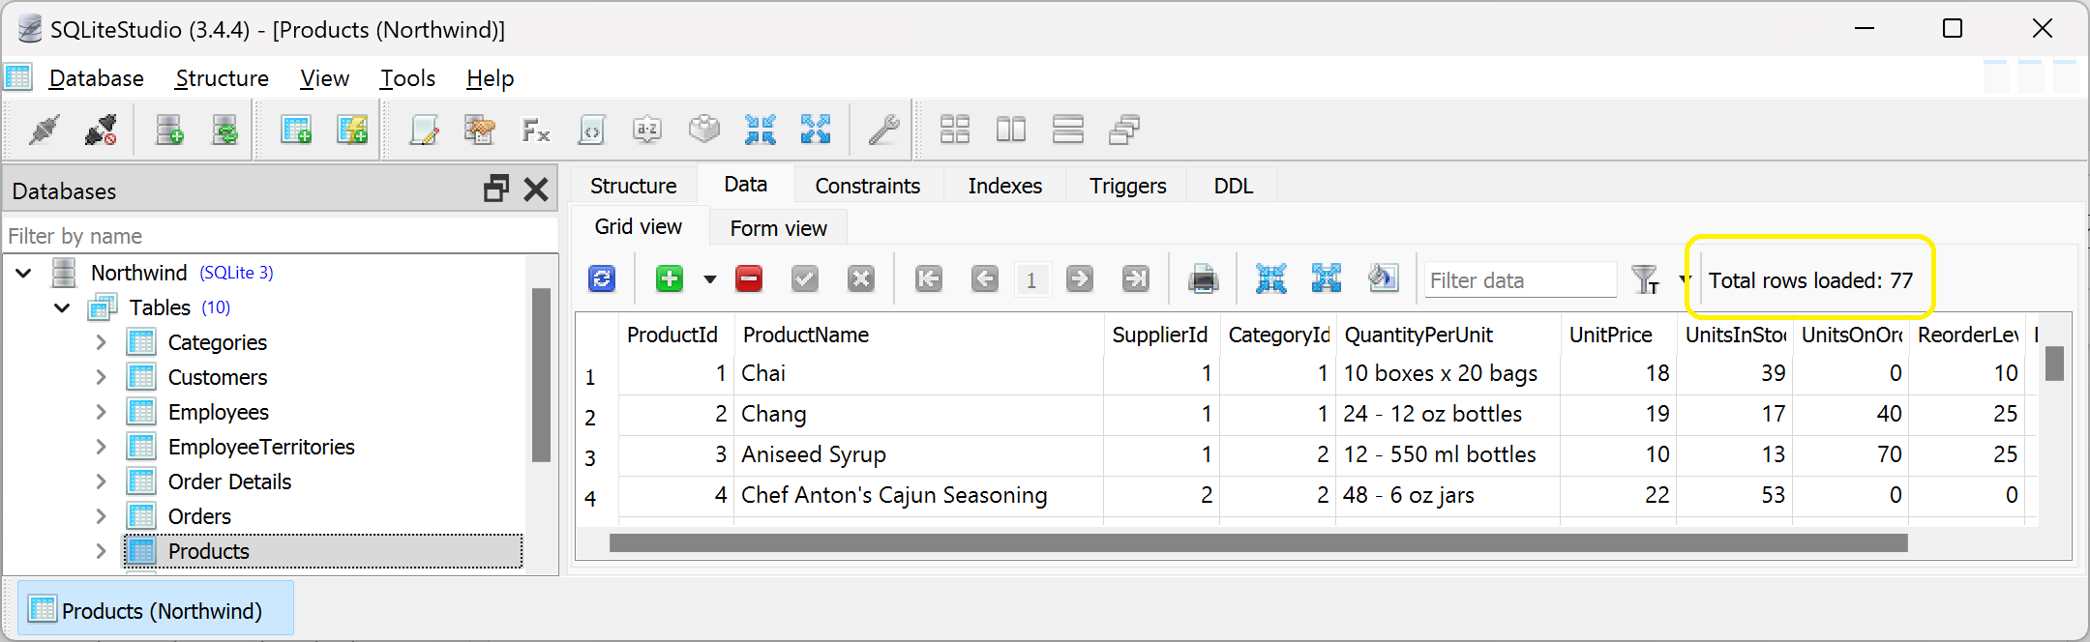The image size is (2090, 642).
Task: Print table data icon
Action: [1203, 279]
